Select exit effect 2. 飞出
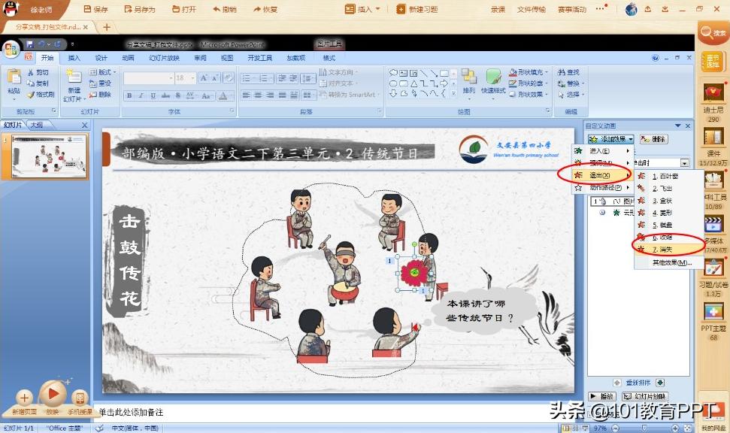Image resolution: width=730 pixels, height=433 pixels. 669,188
